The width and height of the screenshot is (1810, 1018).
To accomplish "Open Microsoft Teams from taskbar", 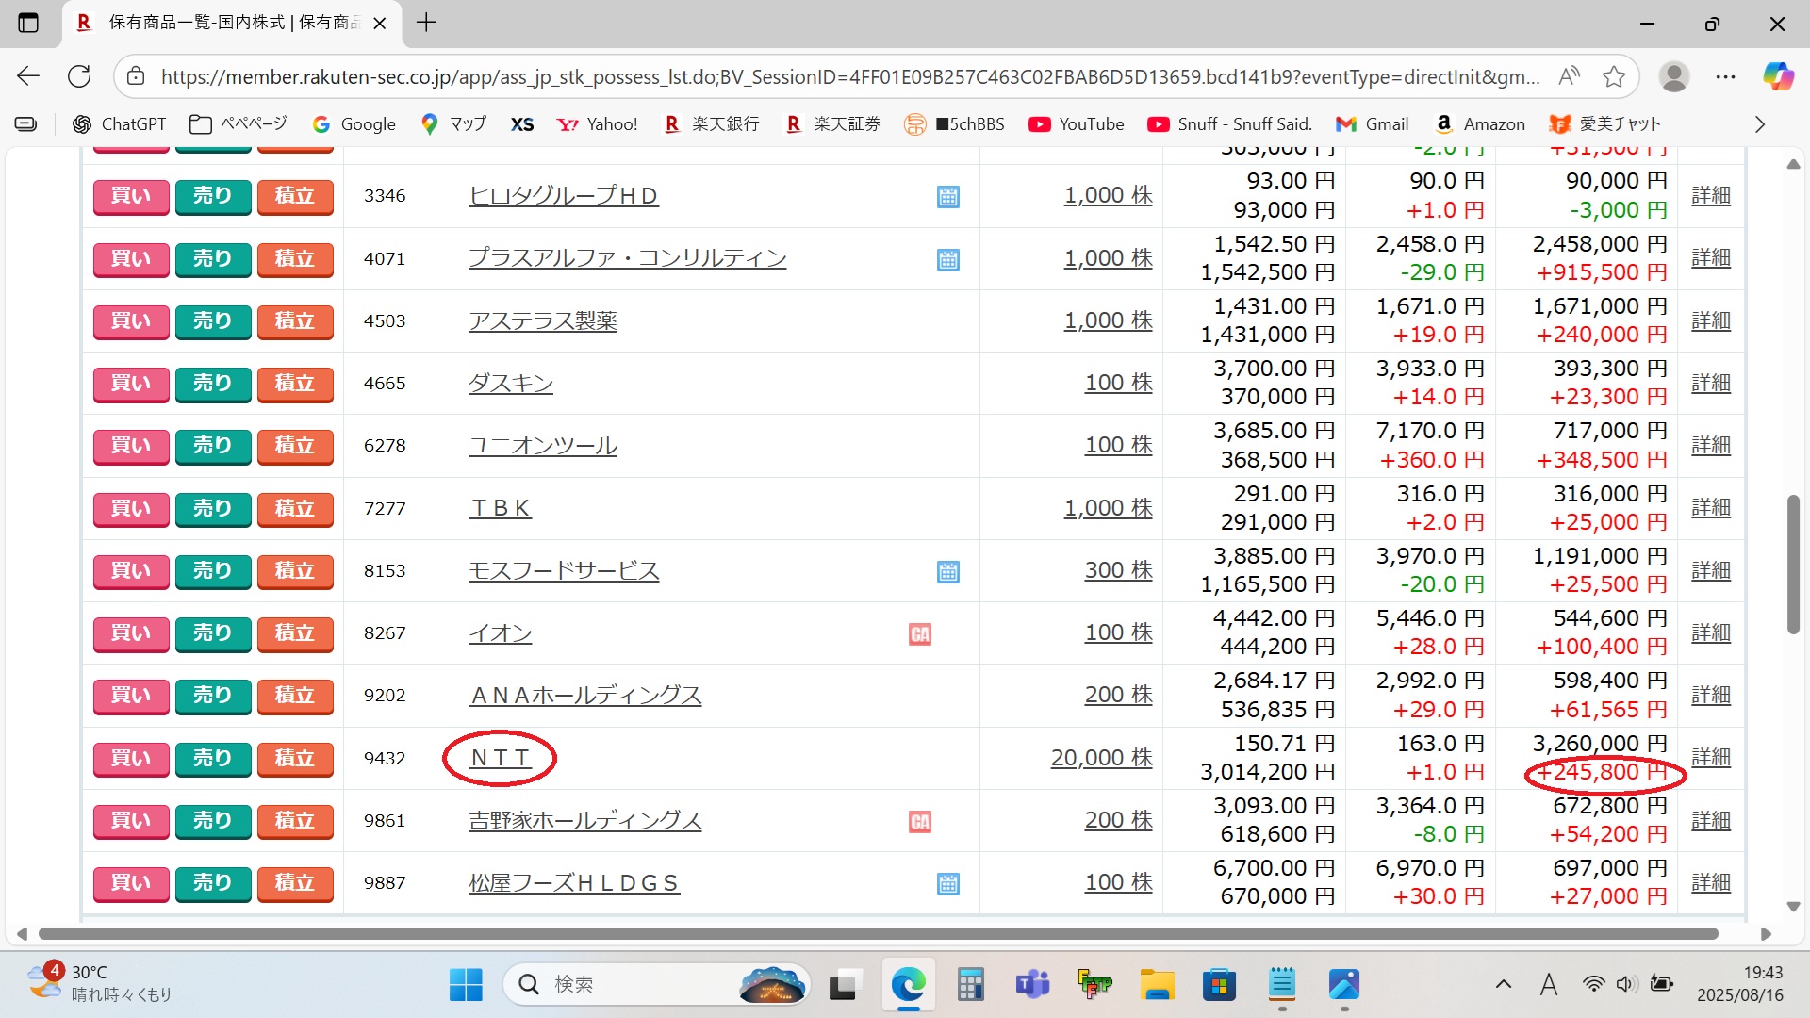I will [x=1032, y=985].
